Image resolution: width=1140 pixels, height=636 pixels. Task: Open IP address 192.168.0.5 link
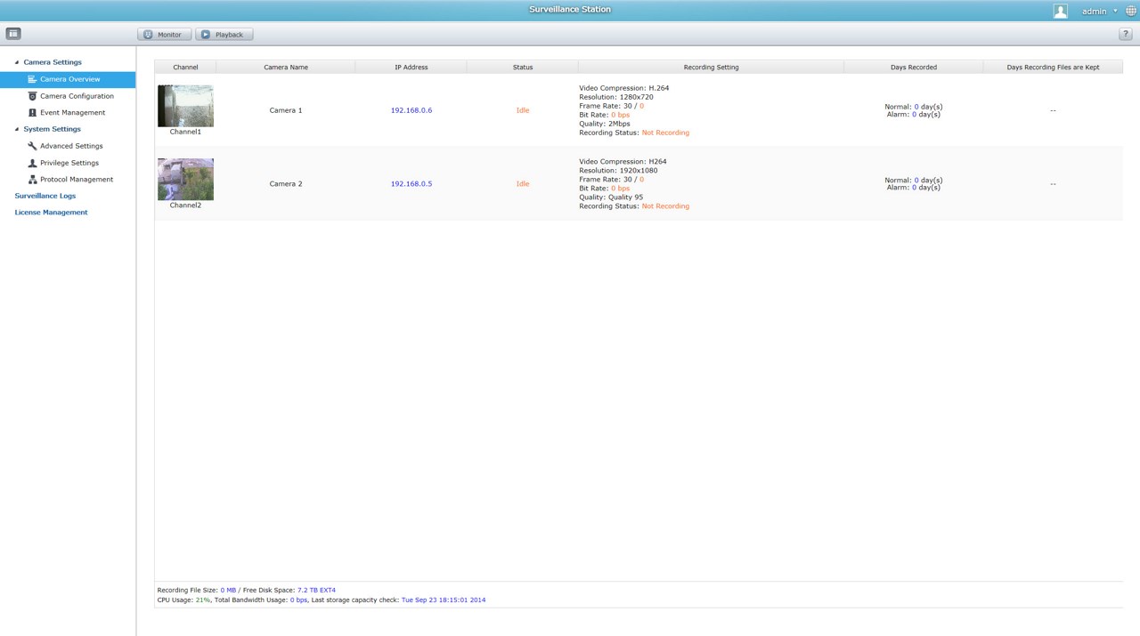tap(411, 184)
